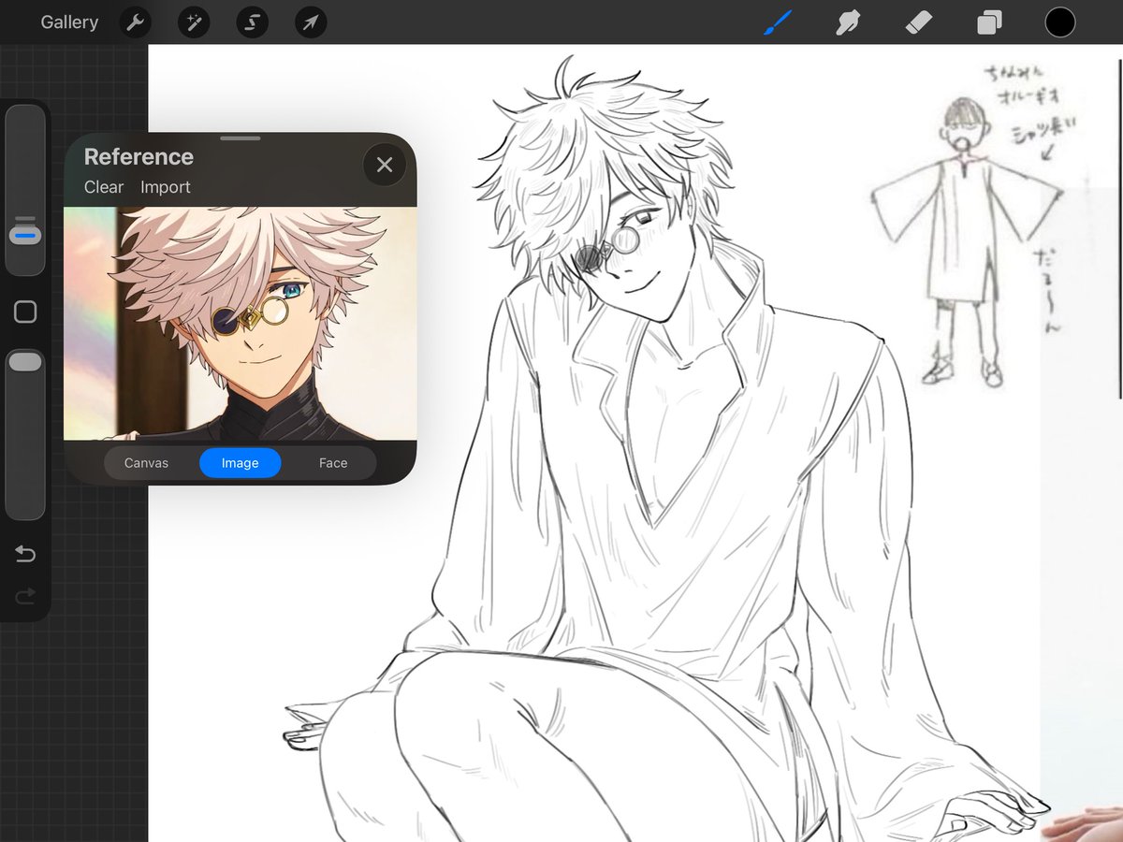Open the black color picker swatch
1123x842 pixels.
click(x=1059, y=22)
